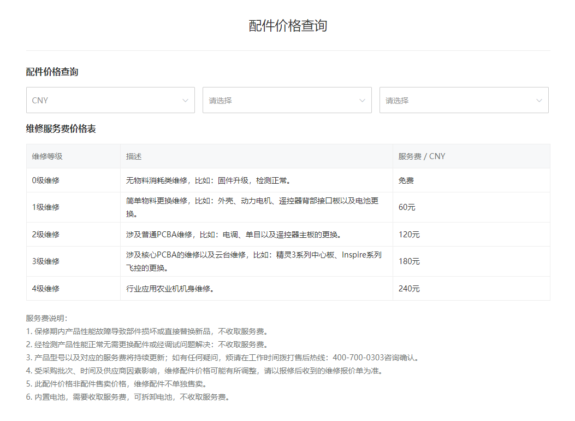Click the chevron arrow in rightmost dropdown
The image size is (575, 421).
click(x=539, y=101)
